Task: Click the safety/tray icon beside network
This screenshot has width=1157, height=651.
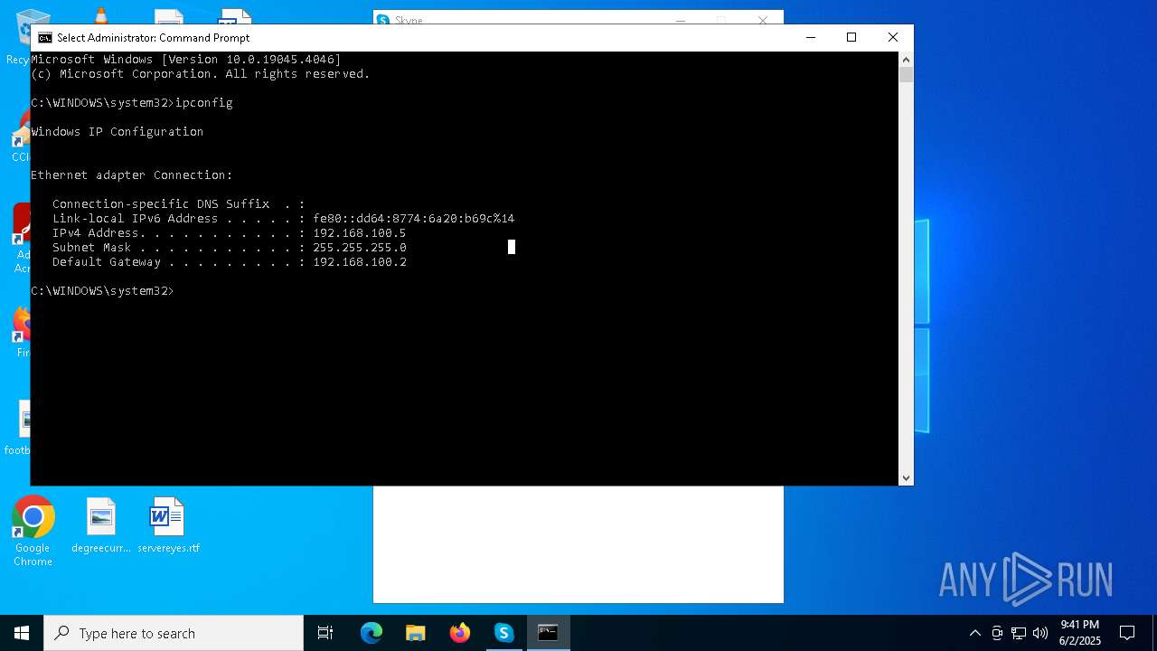Action: (x=997, y=633)
